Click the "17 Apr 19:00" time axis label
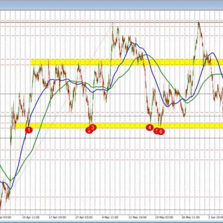The width and height of the screenshot is (223, 223). point(57,217)
